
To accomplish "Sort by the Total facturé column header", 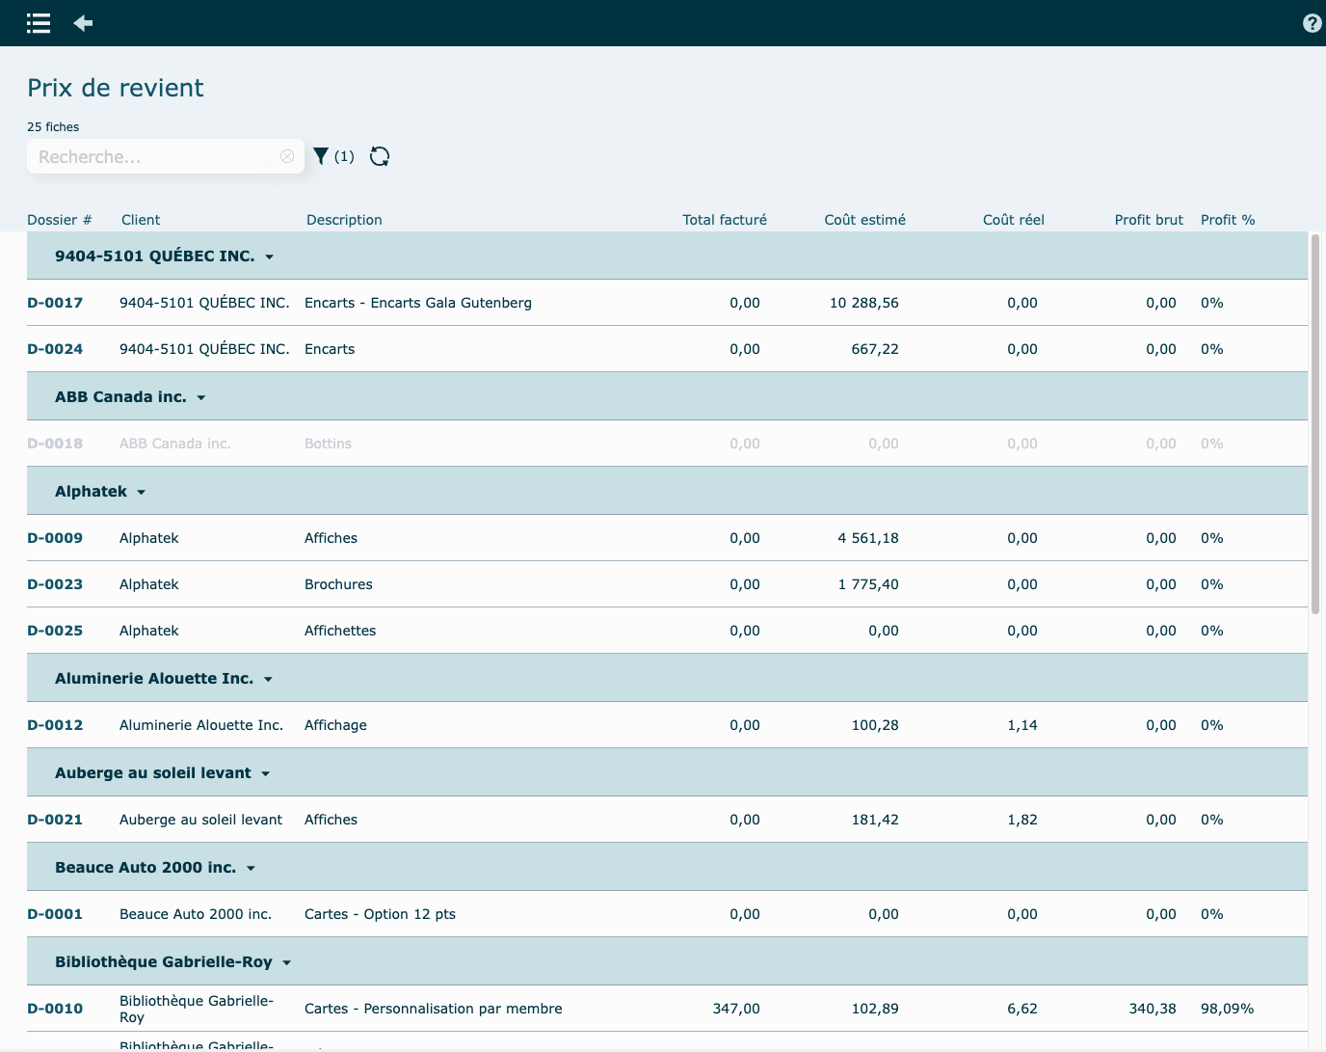I will coord(724,220).
